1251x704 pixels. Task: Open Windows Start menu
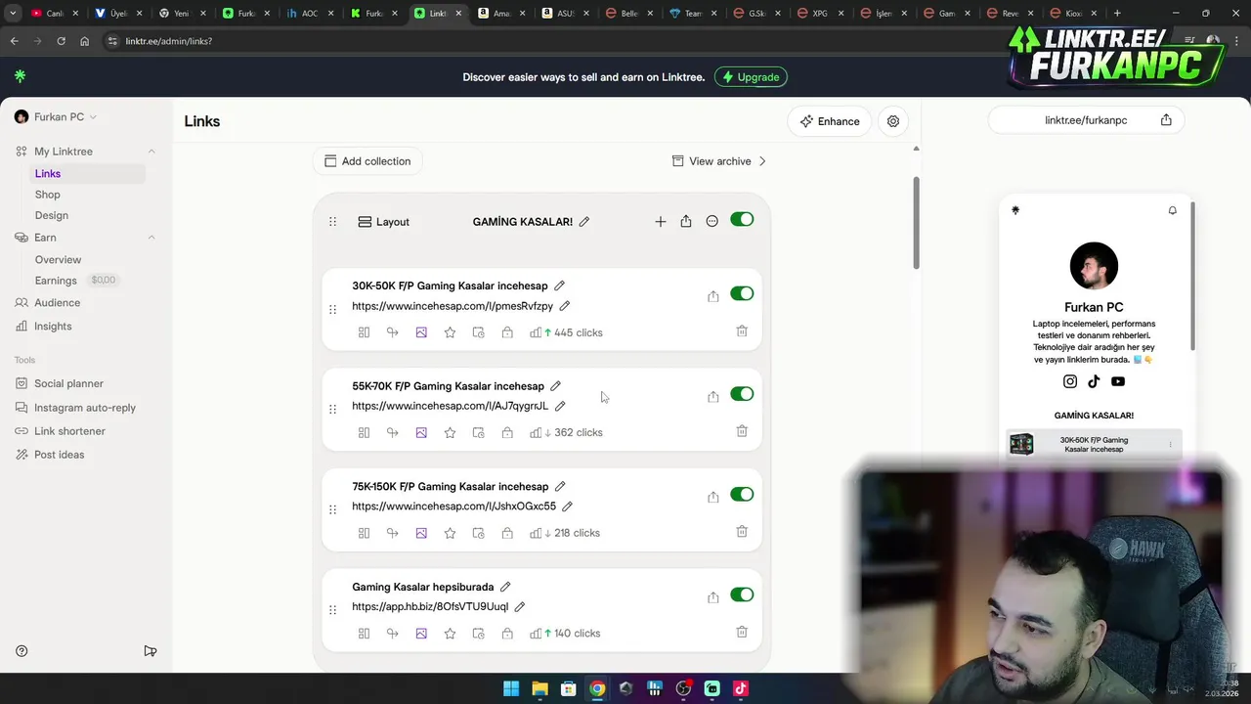click(511, 688)
